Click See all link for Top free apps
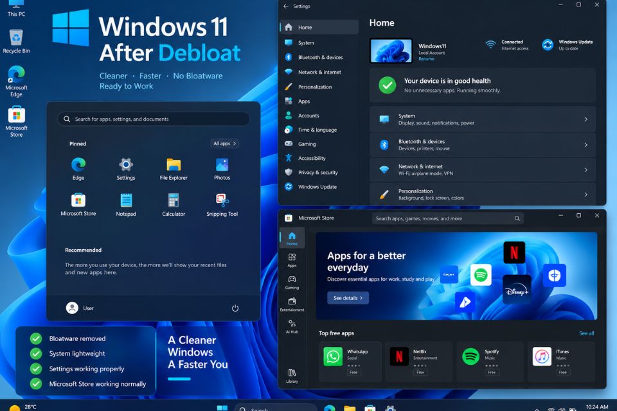617x411 pixels. coord(586,333)
